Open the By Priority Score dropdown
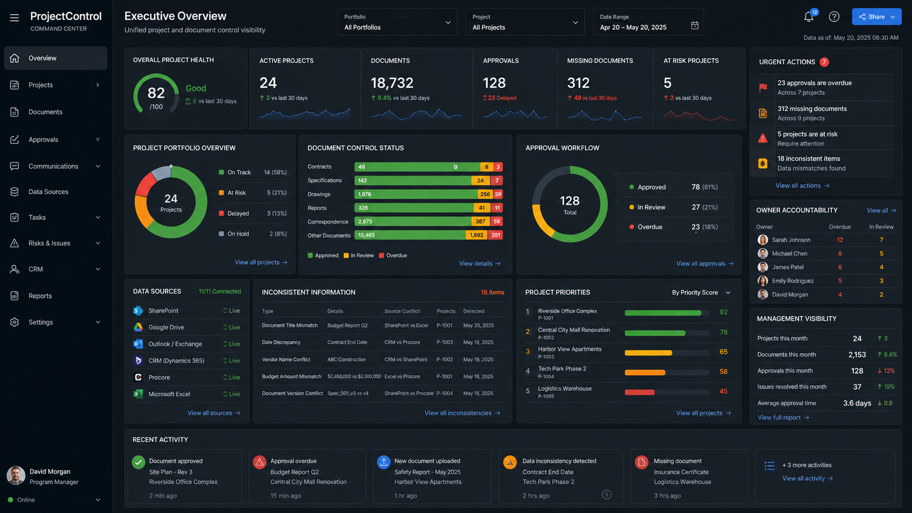Viewport: 912px width, 513px height. pyautogui.click(x=701, y=293)
